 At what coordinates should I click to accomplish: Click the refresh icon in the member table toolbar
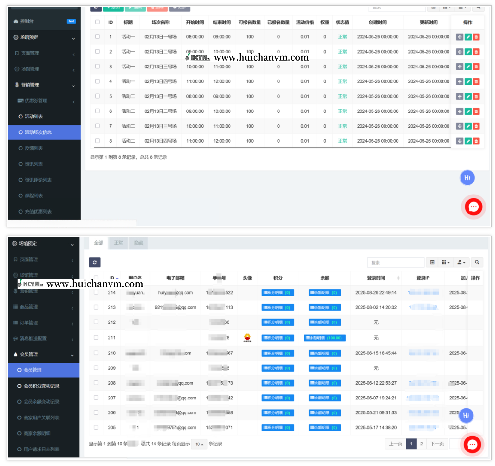tap(95, 262)
